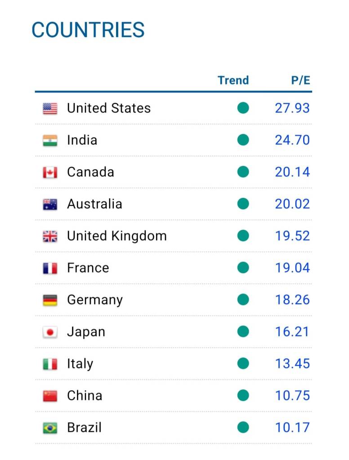Click the COUNTRIES section heading

(88, 30)
